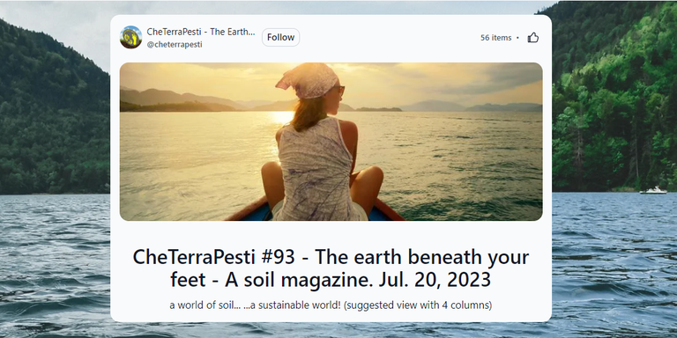Screen dimensions: 677x338
Task: Follow the CheTerraPesti magazine
Action: click(280, 38)
